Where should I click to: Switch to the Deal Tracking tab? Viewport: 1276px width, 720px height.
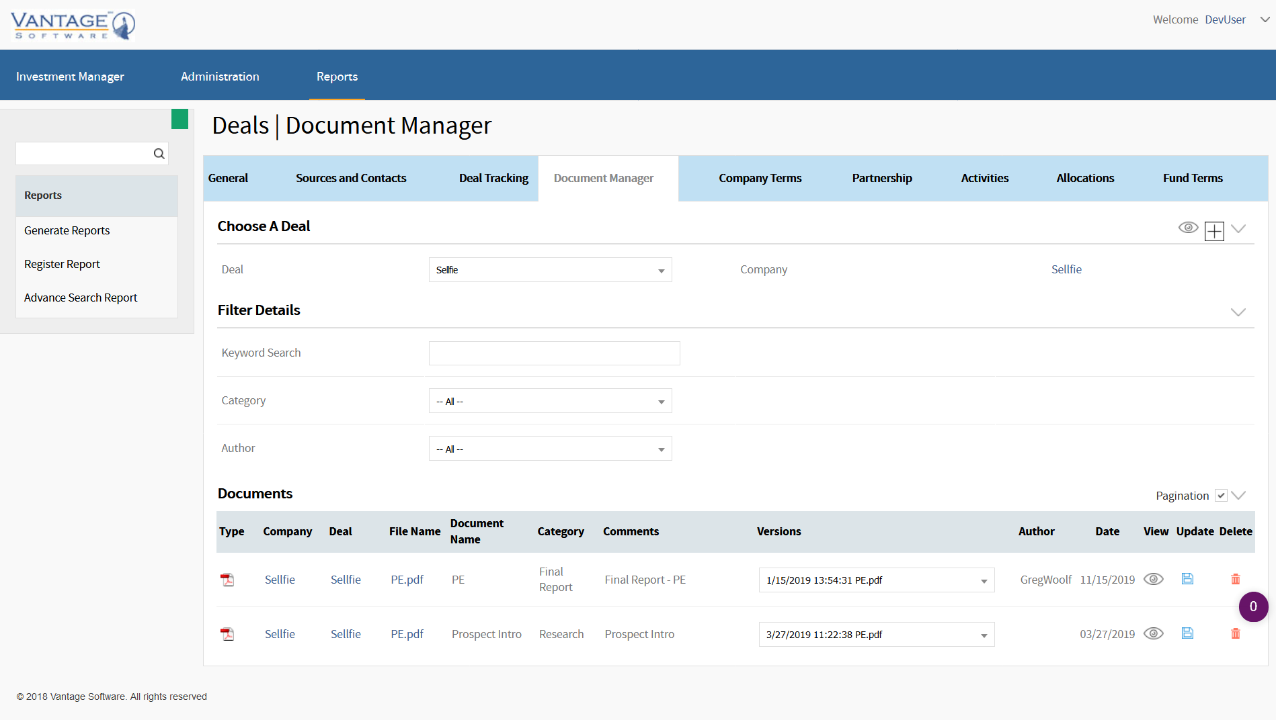(493, 178)
